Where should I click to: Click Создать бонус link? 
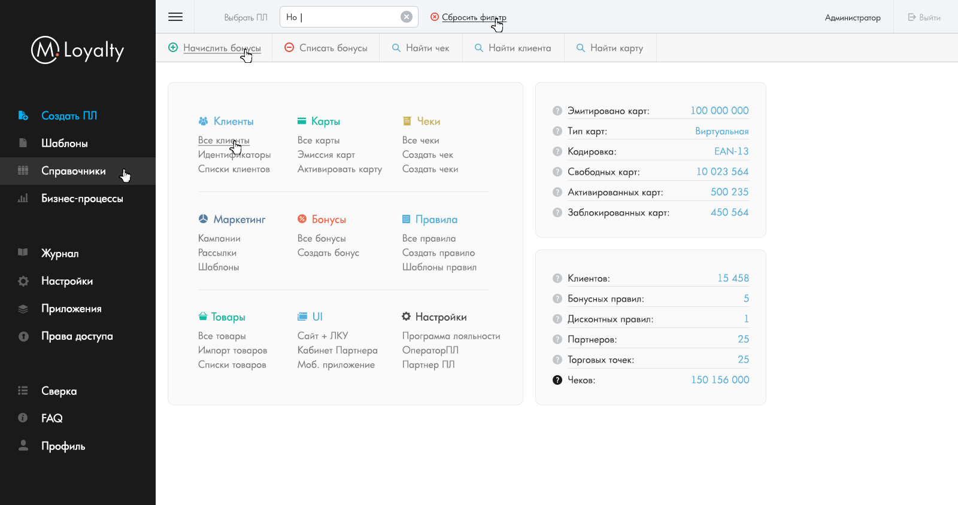coord(328,252)
